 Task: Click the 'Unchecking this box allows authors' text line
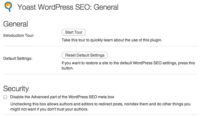[101, 104]
